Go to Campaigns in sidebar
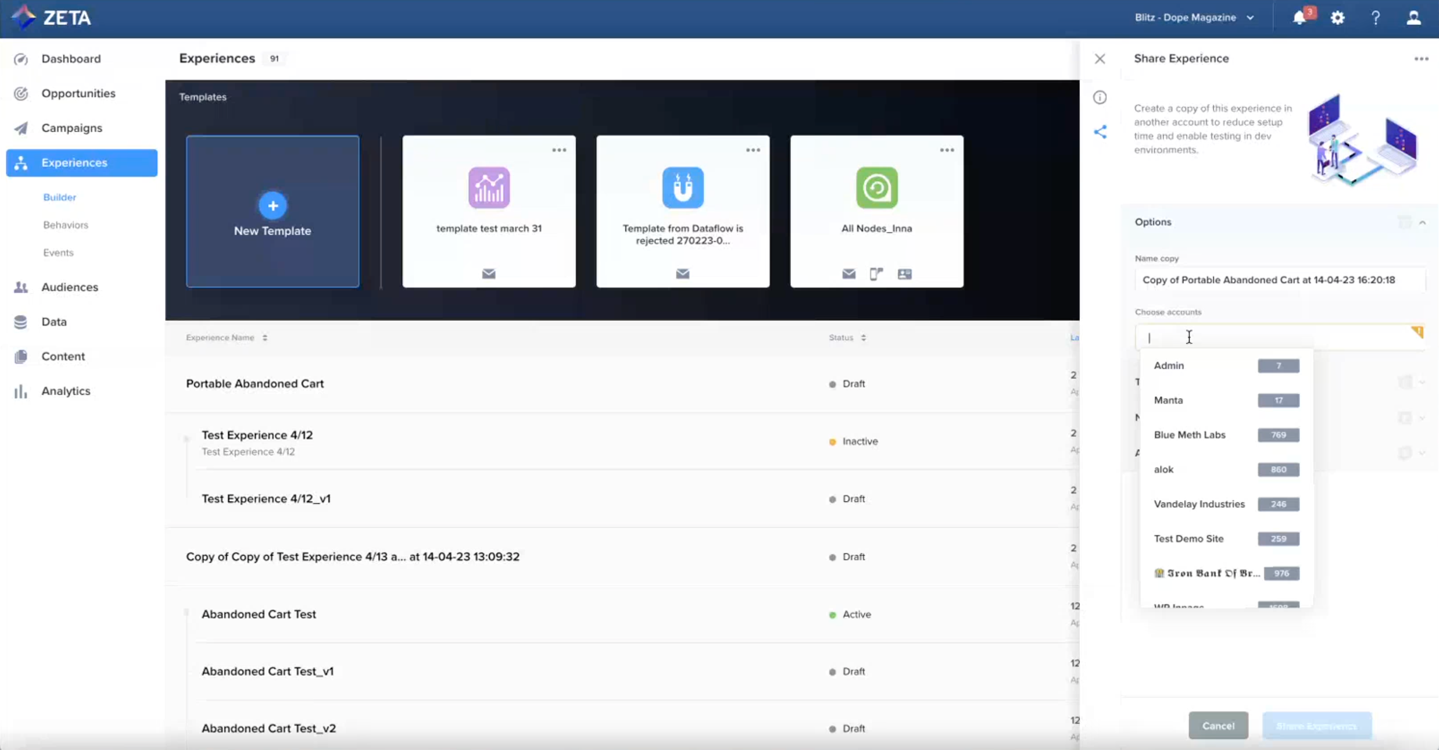The height and width of the screenshot is (750, 1439). point(71,128)
